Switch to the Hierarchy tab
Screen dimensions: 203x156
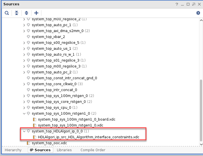click(12, 150)
